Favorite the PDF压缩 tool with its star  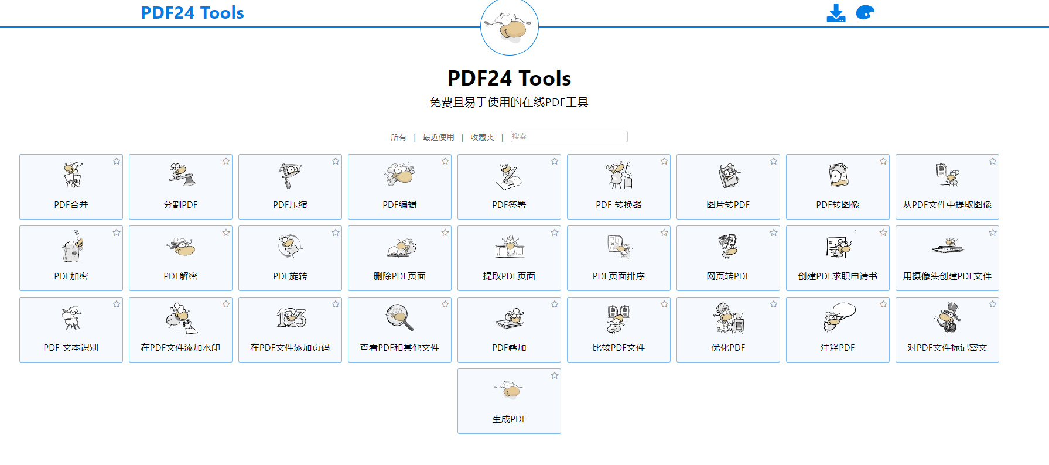coord(336,161)
